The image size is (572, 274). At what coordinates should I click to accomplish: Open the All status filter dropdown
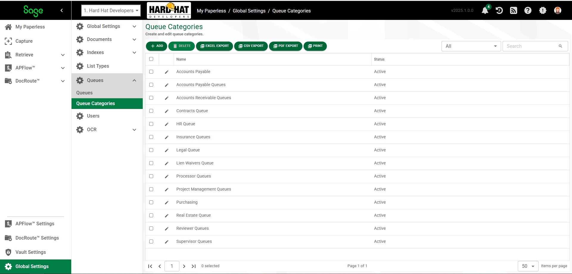tap(471, 46)
